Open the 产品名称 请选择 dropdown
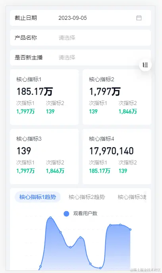The height and width of the screenshot is (273, 162). 80,38
